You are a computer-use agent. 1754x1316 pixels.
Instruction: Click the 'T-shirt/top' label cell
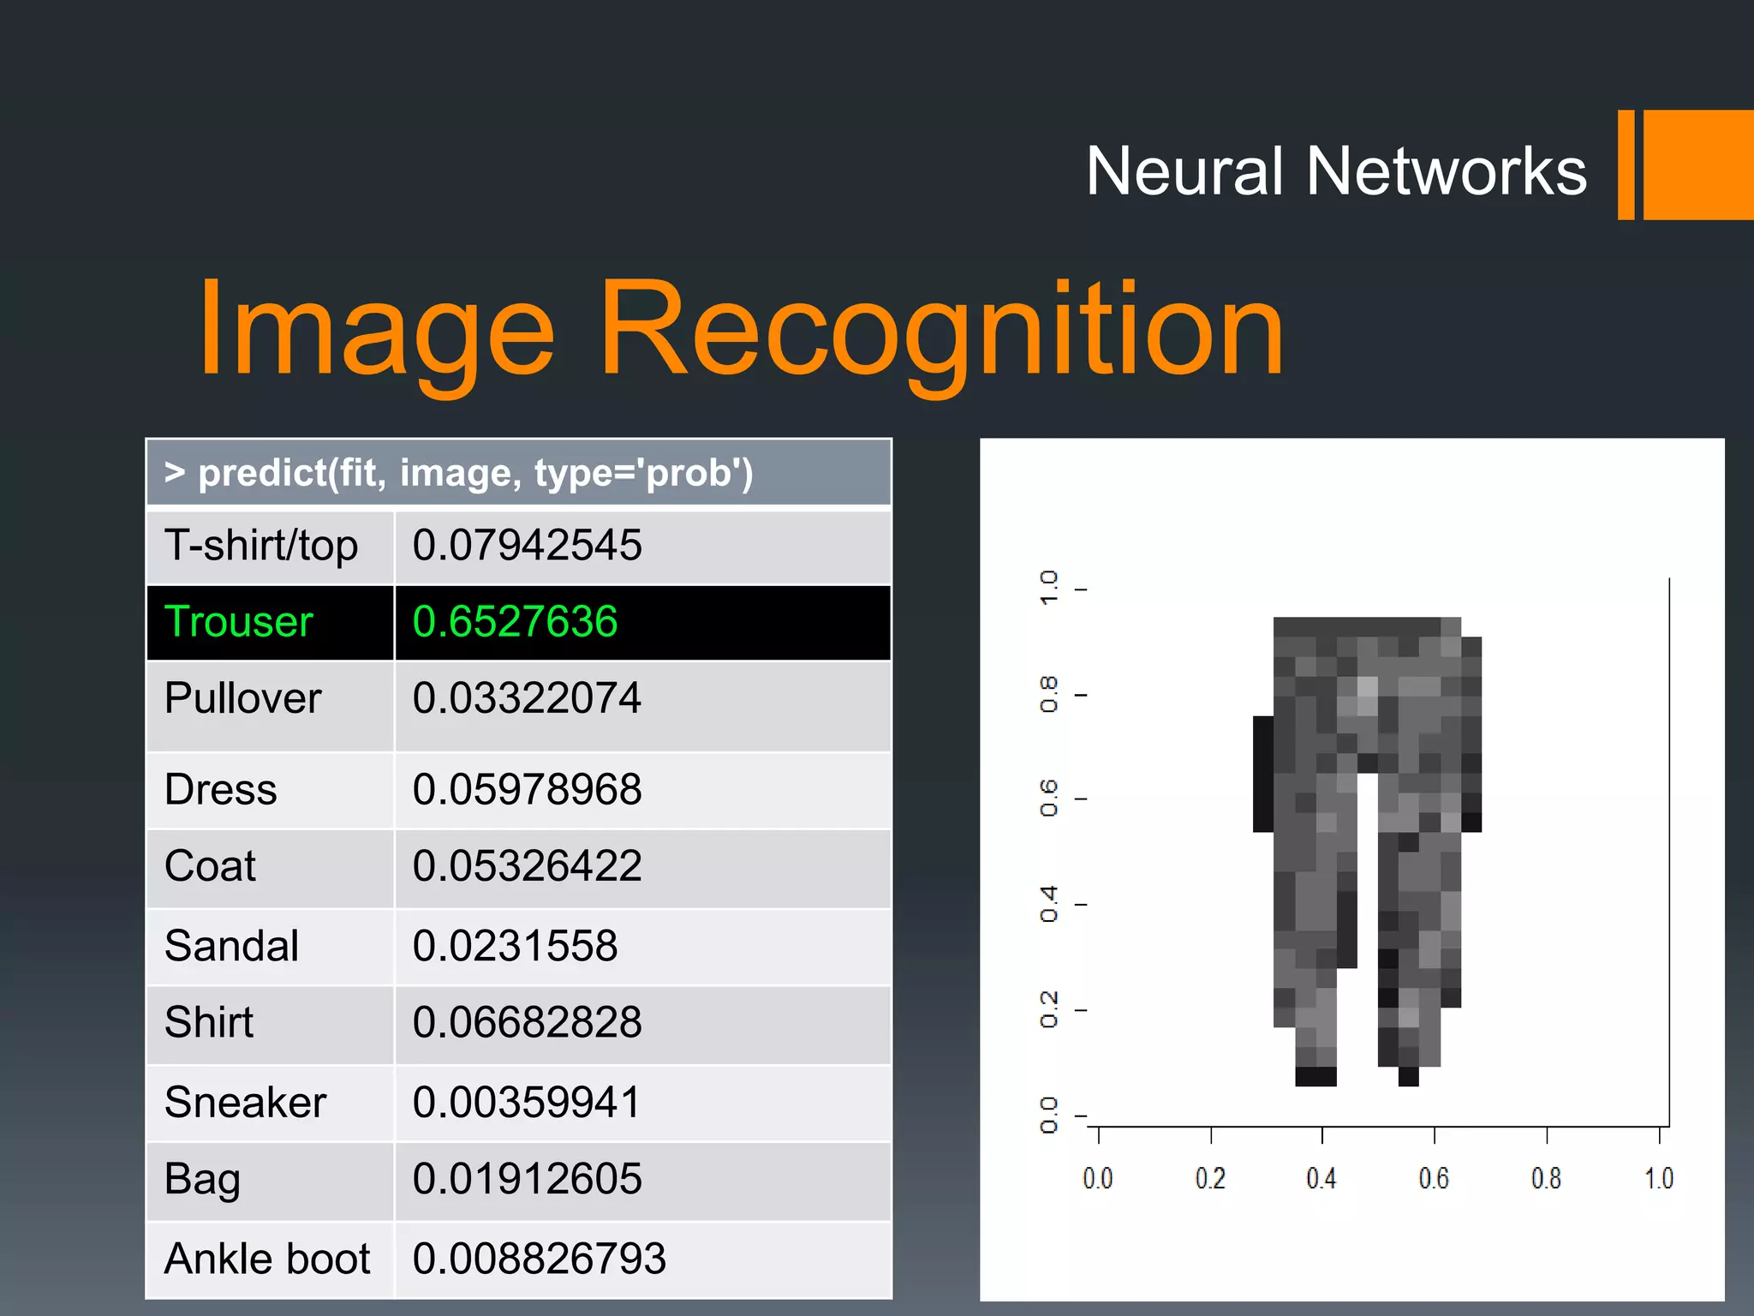point(270,547)
